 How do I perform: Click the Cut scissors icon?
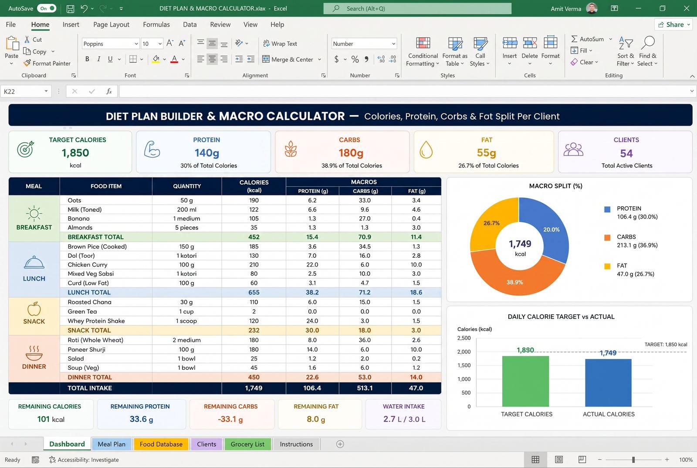point(27,39)
